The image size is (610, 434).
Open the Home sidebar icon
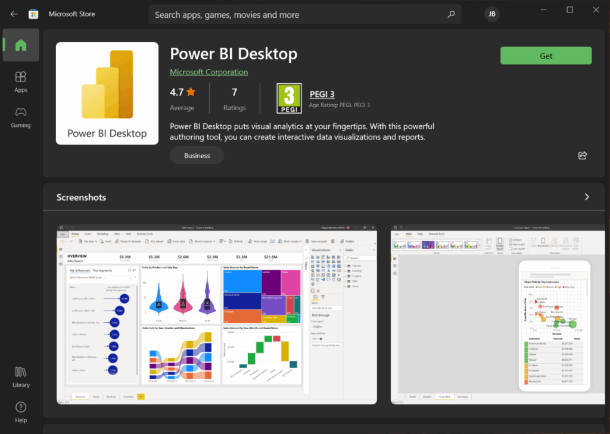(21, 45)
